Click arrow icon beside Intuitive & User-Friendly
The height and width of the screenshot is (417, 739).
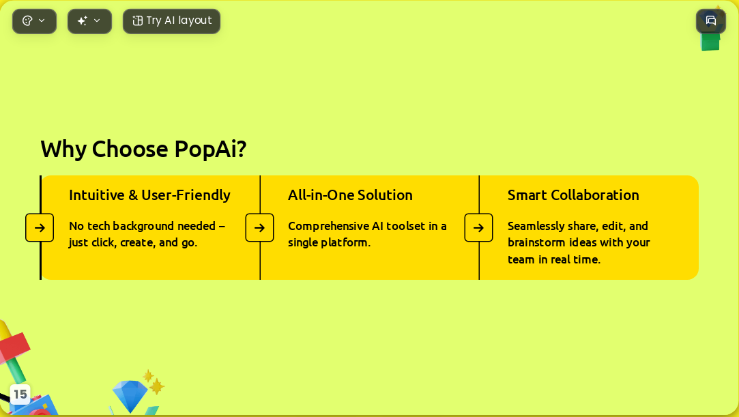tap(40, 227)
